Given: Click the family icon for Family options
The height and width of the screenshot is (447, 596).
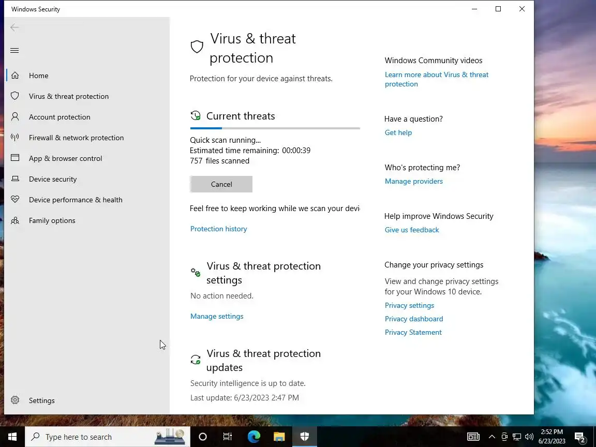Looking at the screenshot, I should point(15,220).
